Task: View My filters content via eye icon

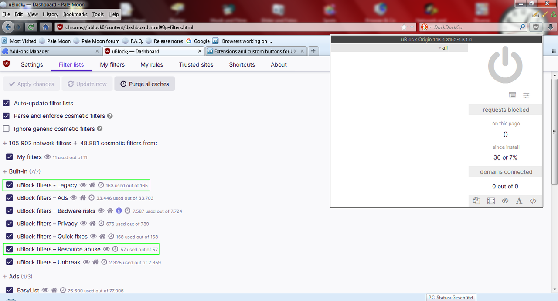Action: [48, 157]
